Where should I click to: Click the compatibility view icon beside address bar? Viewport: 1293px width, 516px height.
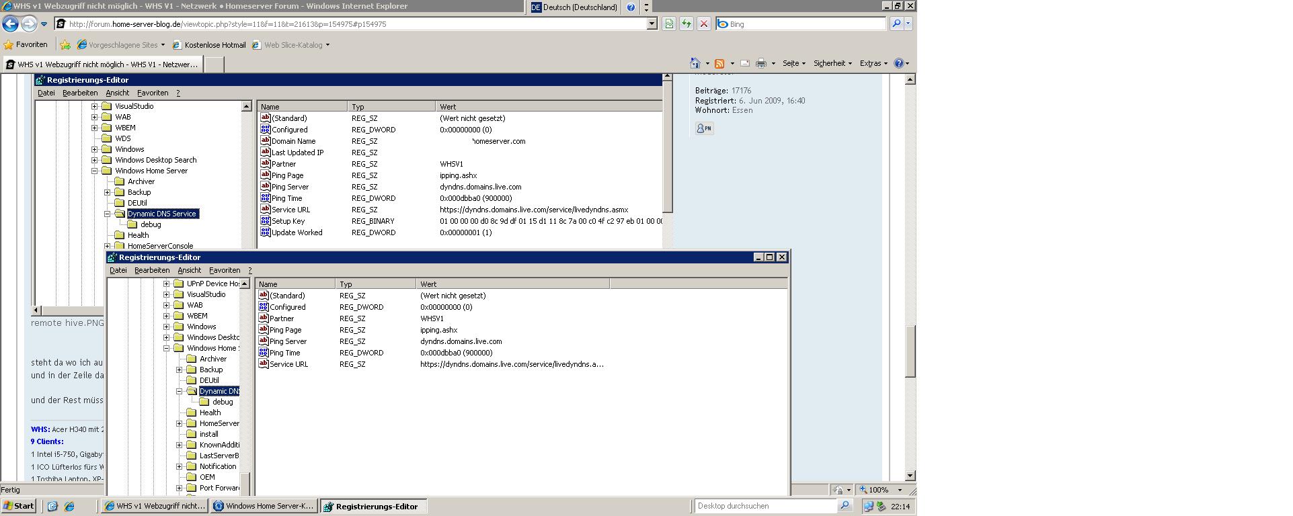coord(668,24)
